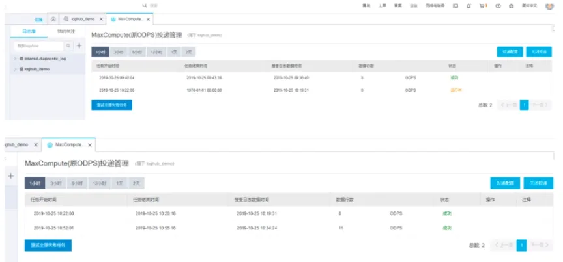The width and height of the screenshot is (563, 262).
Task: Click 投递配置 button in lower view
Action: coord(505,183)
